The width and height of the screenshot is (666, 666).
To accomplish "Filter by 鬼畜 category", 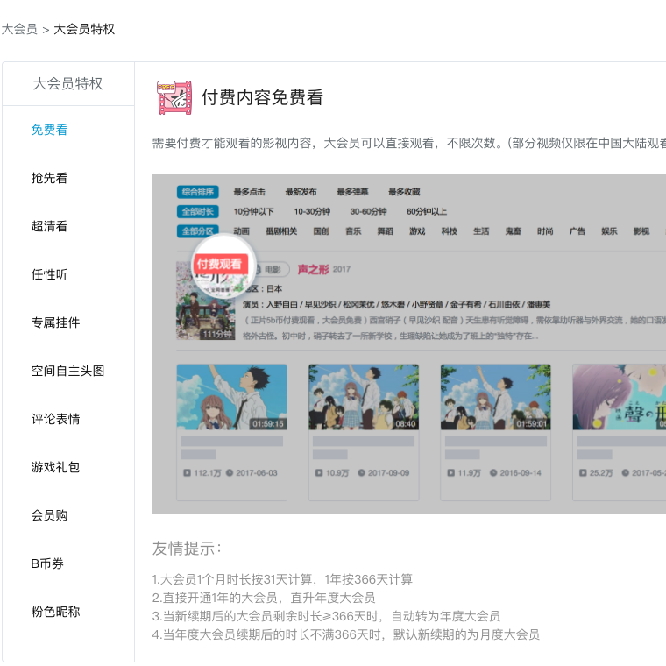I will pyautogui.click(x=514, y=231).
